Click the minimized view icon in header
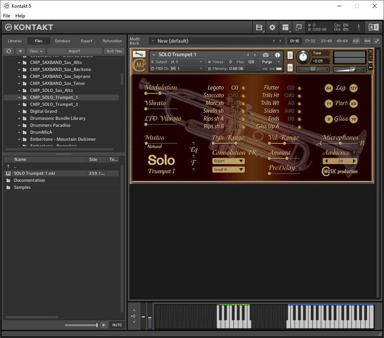The image size is (384, 338). [299, 27]
